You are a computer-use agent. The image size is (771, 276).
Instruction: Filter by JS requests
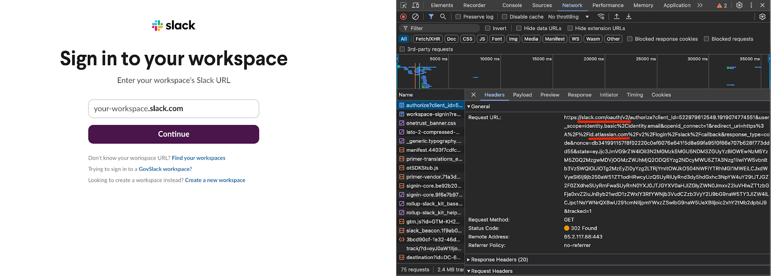(x=482, y=39)
